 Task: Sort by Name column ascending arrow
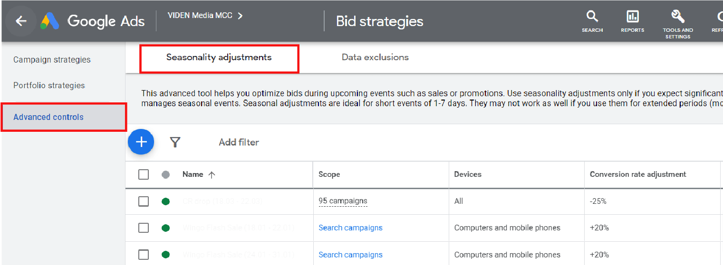tap(212, 175)
